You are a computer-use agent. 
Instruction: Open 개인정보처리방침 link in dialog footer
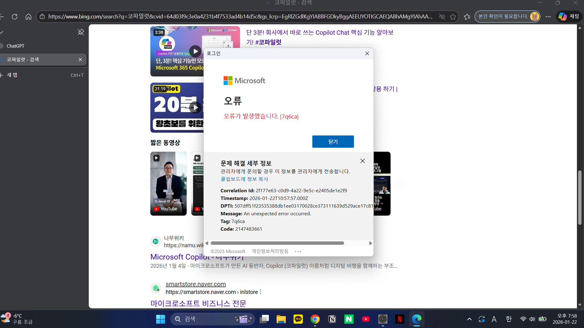270,251
